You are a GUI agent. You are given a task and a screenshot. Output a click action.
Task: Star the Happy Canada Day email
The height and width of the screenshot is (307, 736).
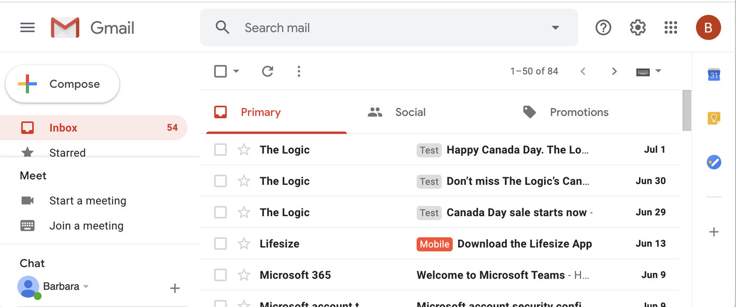coord(244,150)
